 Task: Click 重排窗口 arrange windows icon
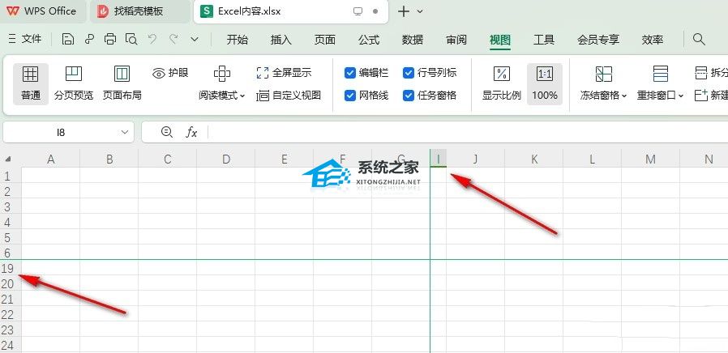[x=660, y=74]
